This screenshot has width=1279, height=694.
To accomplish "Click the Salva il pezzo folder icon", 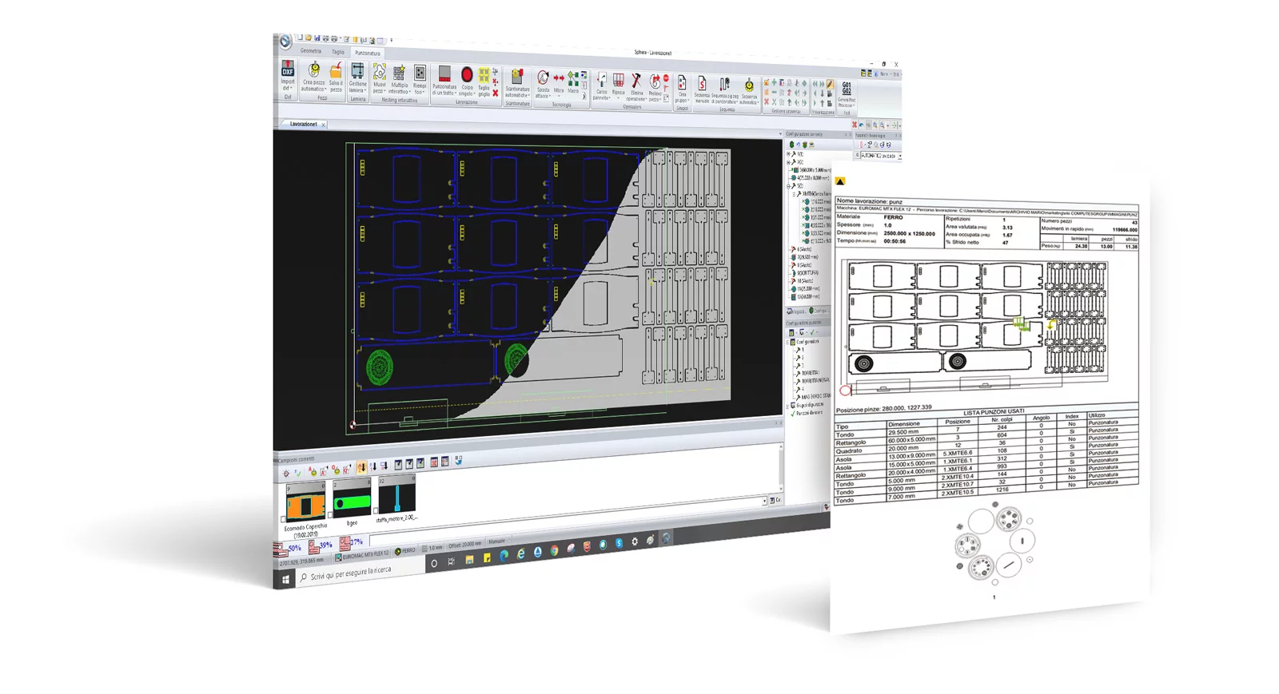I will (x=336, y=72).
